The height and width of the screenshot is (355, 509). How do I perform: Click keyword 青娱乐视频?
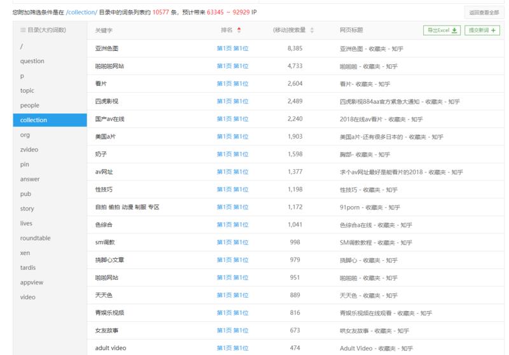[109, 312]
